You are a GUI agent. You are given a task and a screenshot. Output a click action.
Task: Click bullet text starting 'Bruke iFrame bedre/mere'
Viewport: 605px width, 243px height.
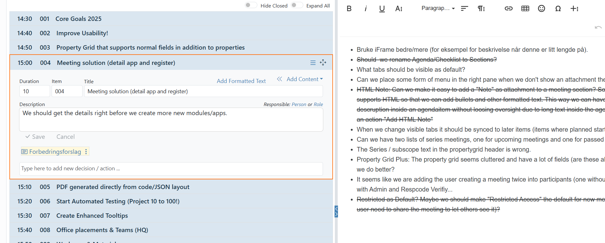coord(472,50)
